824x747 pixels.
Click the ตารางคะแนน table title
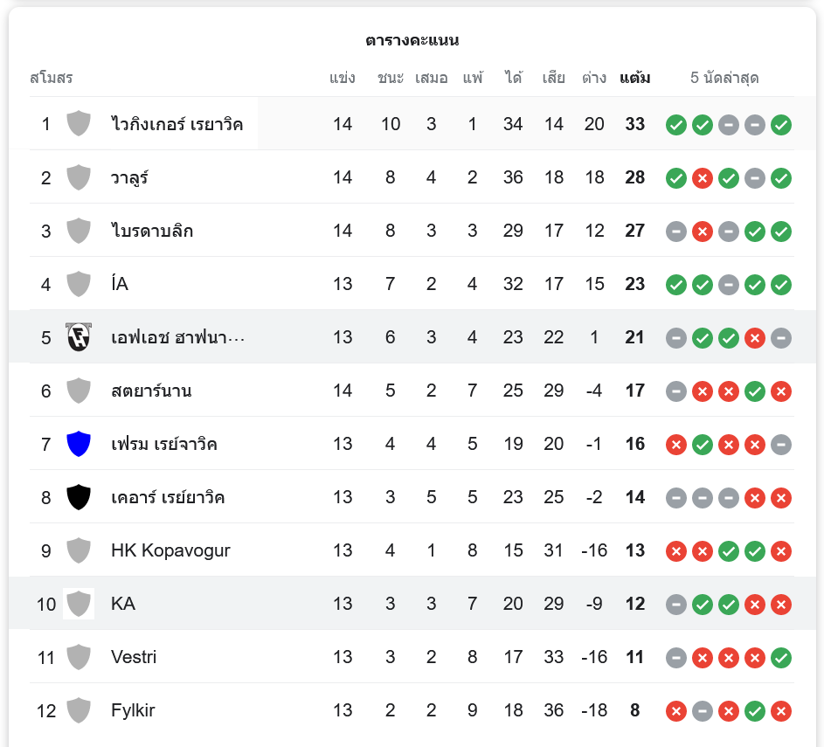(x=412, y=40)
